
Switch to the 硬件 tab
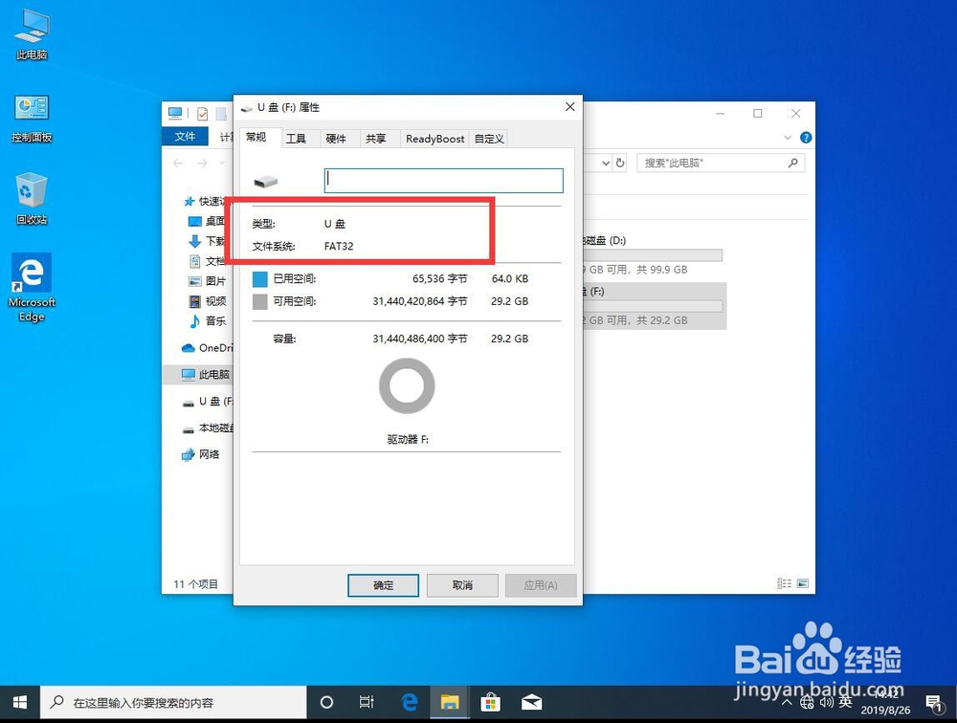tap(337, 138)
